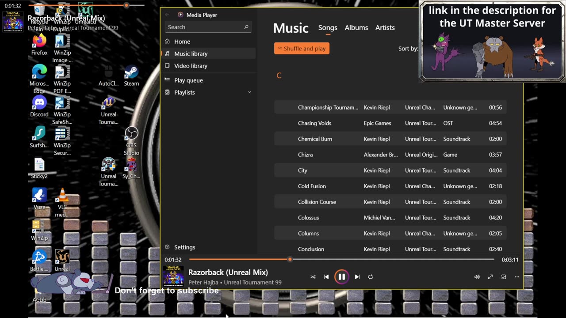Open the volume control

point(477,277)
